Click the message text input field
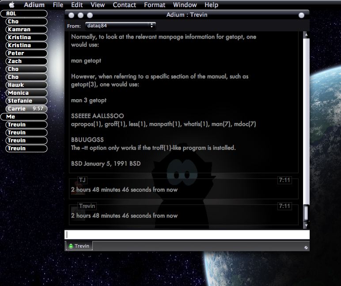The height and width of the screenshot is (286, 341). pos(187,234)
